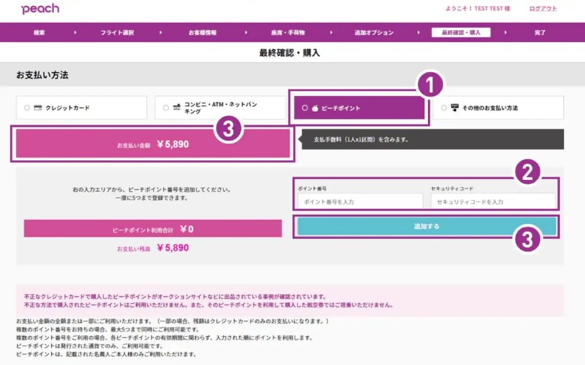Click the peach logo
The height and width of the screenshot is (365, 585).
(x=40, y=9)
